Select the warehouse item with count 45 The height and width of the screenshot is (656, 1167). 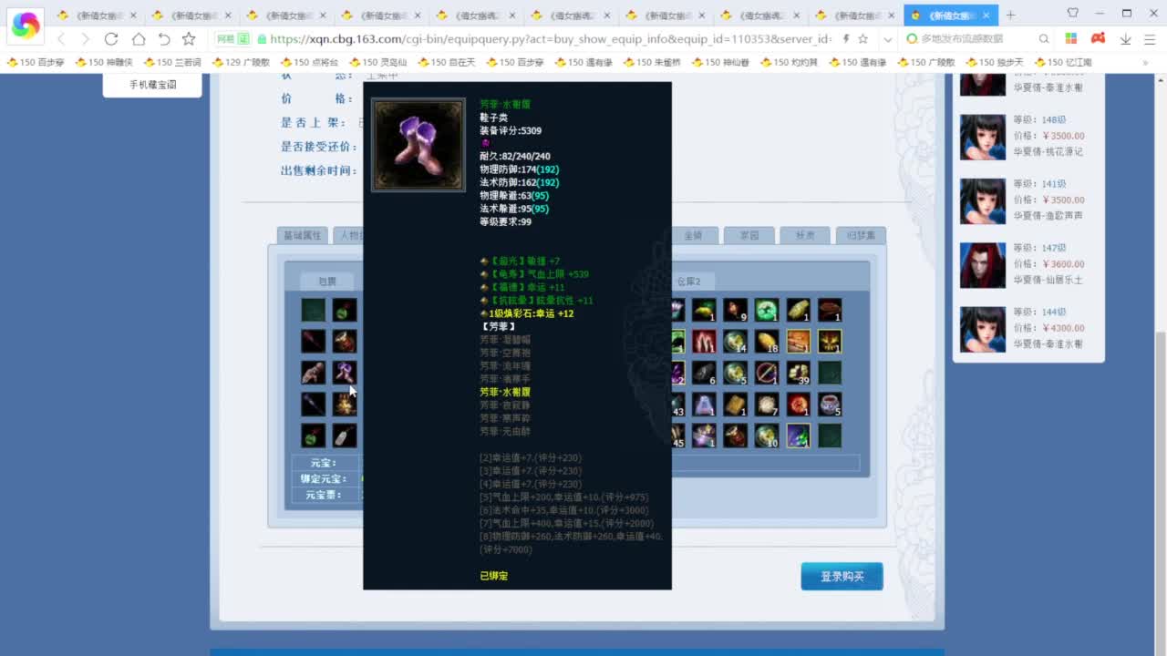tap(678, 436)
